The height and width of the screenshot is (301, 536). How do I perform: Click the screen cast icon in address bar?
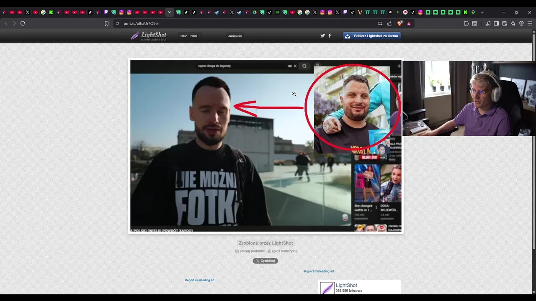[380, 23]
